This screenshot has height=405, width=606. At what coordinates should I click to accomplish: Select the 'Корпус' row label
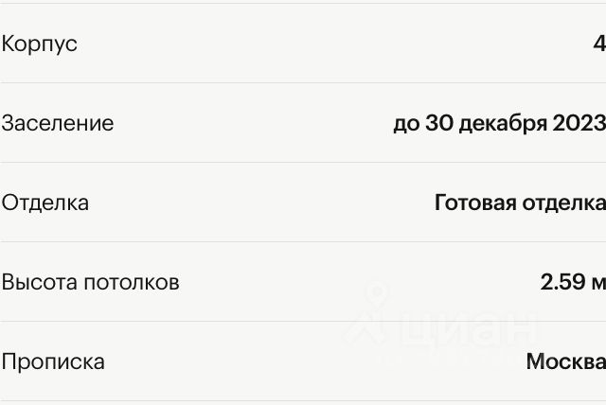pos(40,44)
